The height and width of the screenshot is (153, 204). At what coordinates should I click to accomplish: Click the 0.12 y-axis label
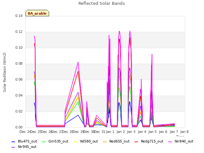19,32
